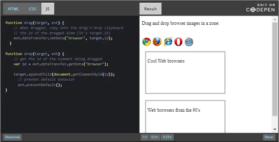Viewport: 279px width, 142px height.
Task: Click the Web browsers from the 90's zone
Action: (185, 116)
